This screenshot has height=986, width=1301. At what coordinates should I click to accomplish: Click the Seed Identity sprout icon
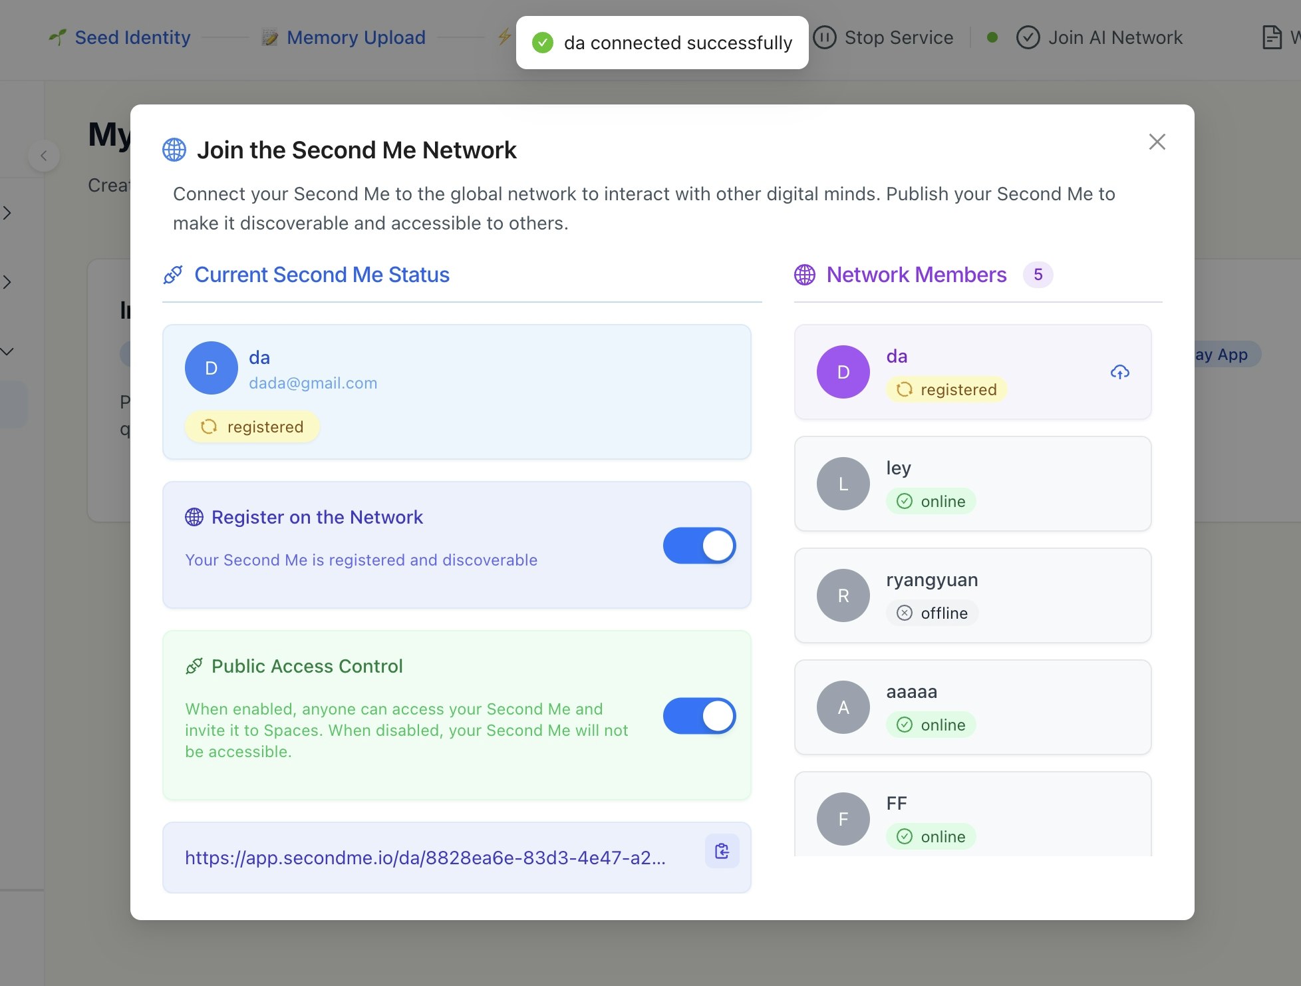[58, 37]
